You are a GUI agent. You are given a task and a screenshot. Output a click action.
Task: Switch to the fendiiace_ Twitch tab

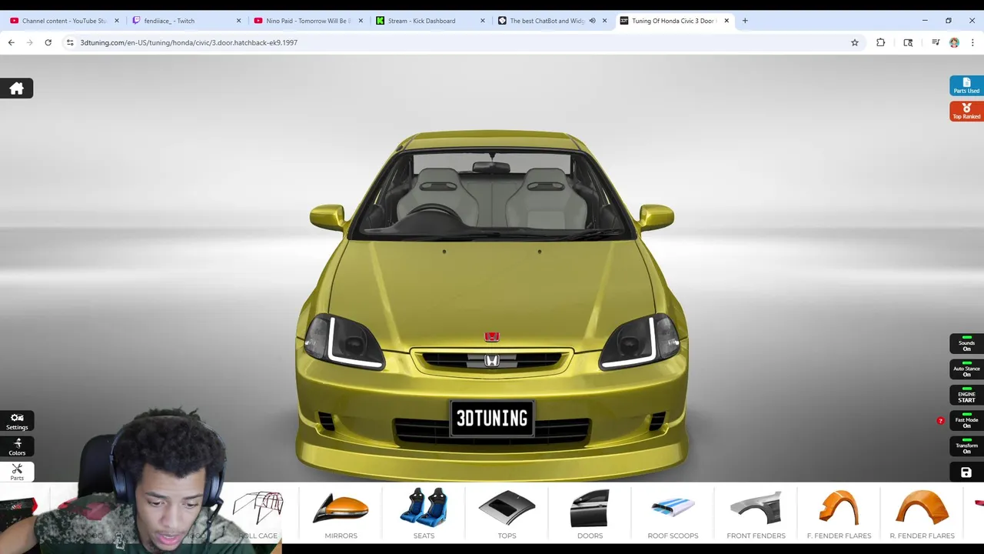coord(187,21)
